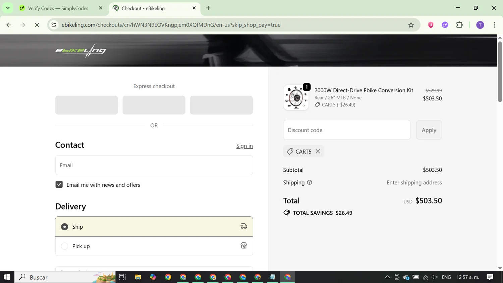
Task: Click the conversion kit product thumbnail
Action: click(x=296, y=98)
